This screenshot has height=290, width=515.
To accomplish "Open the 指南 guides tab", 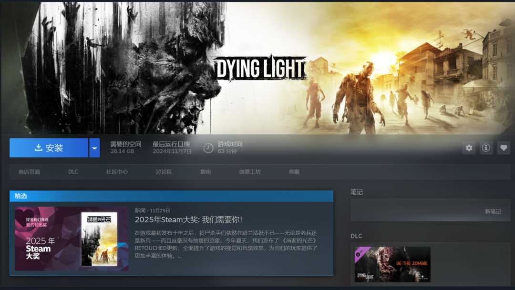I will (206, 172).
